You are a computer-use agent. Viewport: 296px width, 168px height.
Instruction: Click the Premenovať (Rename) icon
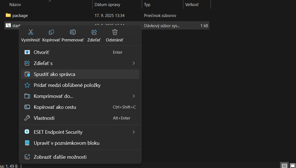point(73,32)
